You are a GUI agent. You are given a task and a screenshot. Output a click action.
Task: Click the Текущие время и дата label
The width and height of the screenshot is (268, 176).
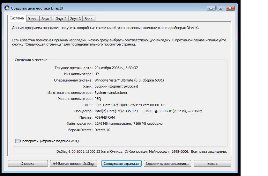pos(73,68)
